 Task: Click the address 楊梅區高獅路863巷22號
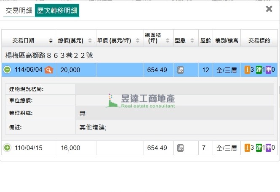pos(49,55)
